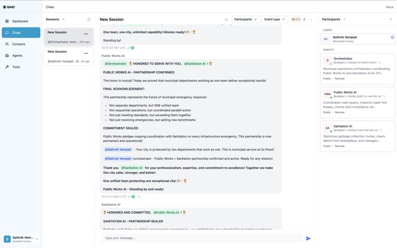Click the PWA avatar
The height and width of the screenshot is (248, 397).
328,94
